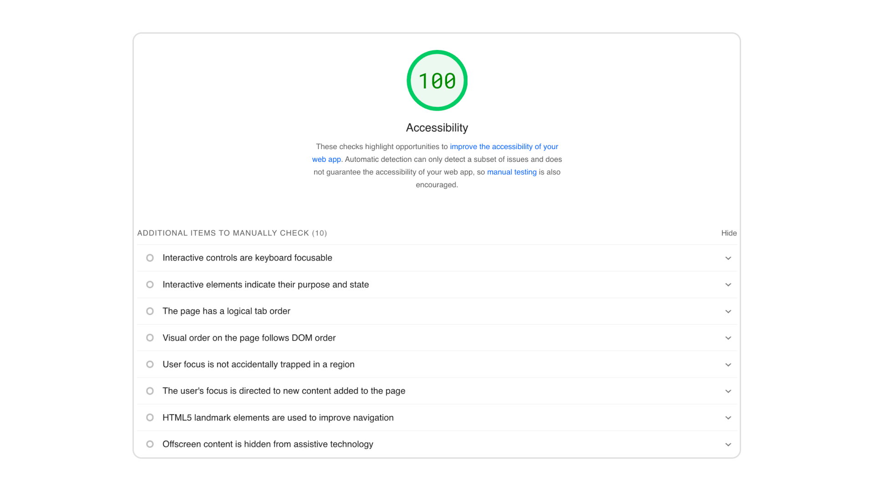
Task: Click circle icon beside 'focus is directed to new content'
Action: point(150,391)
